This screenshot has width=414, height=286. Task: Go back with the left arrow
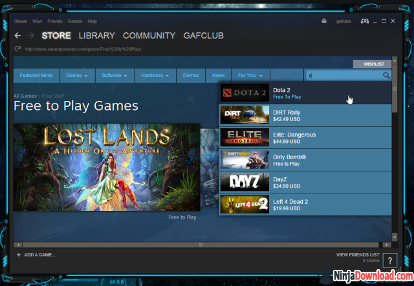point(17,36)
